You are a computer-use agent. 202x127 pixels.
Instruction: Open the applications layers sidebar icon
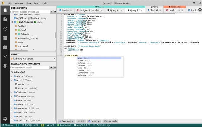5,66
